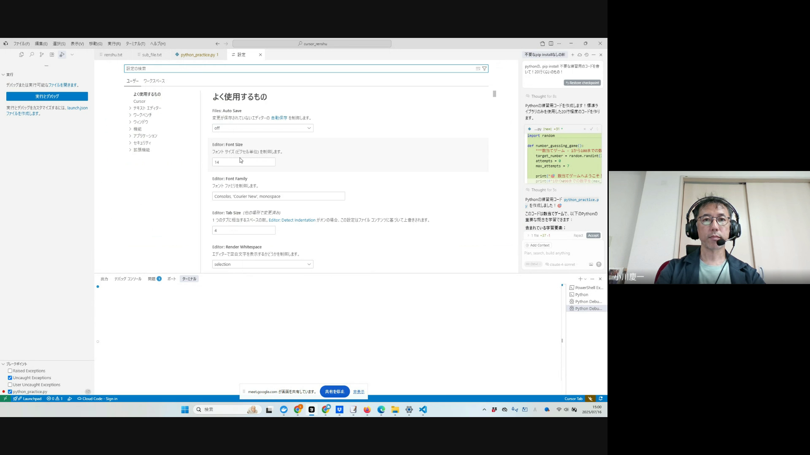Image resolution: width=810 pixels, height=455 pixels.
Task: Click the 実行とデバッグ button
Action: (47, 96)
